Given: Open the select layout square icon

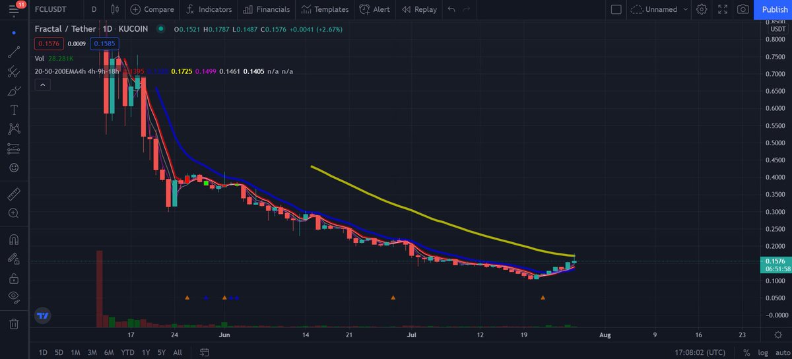Looking at the screenshot, I should click(x=616, y=9).
